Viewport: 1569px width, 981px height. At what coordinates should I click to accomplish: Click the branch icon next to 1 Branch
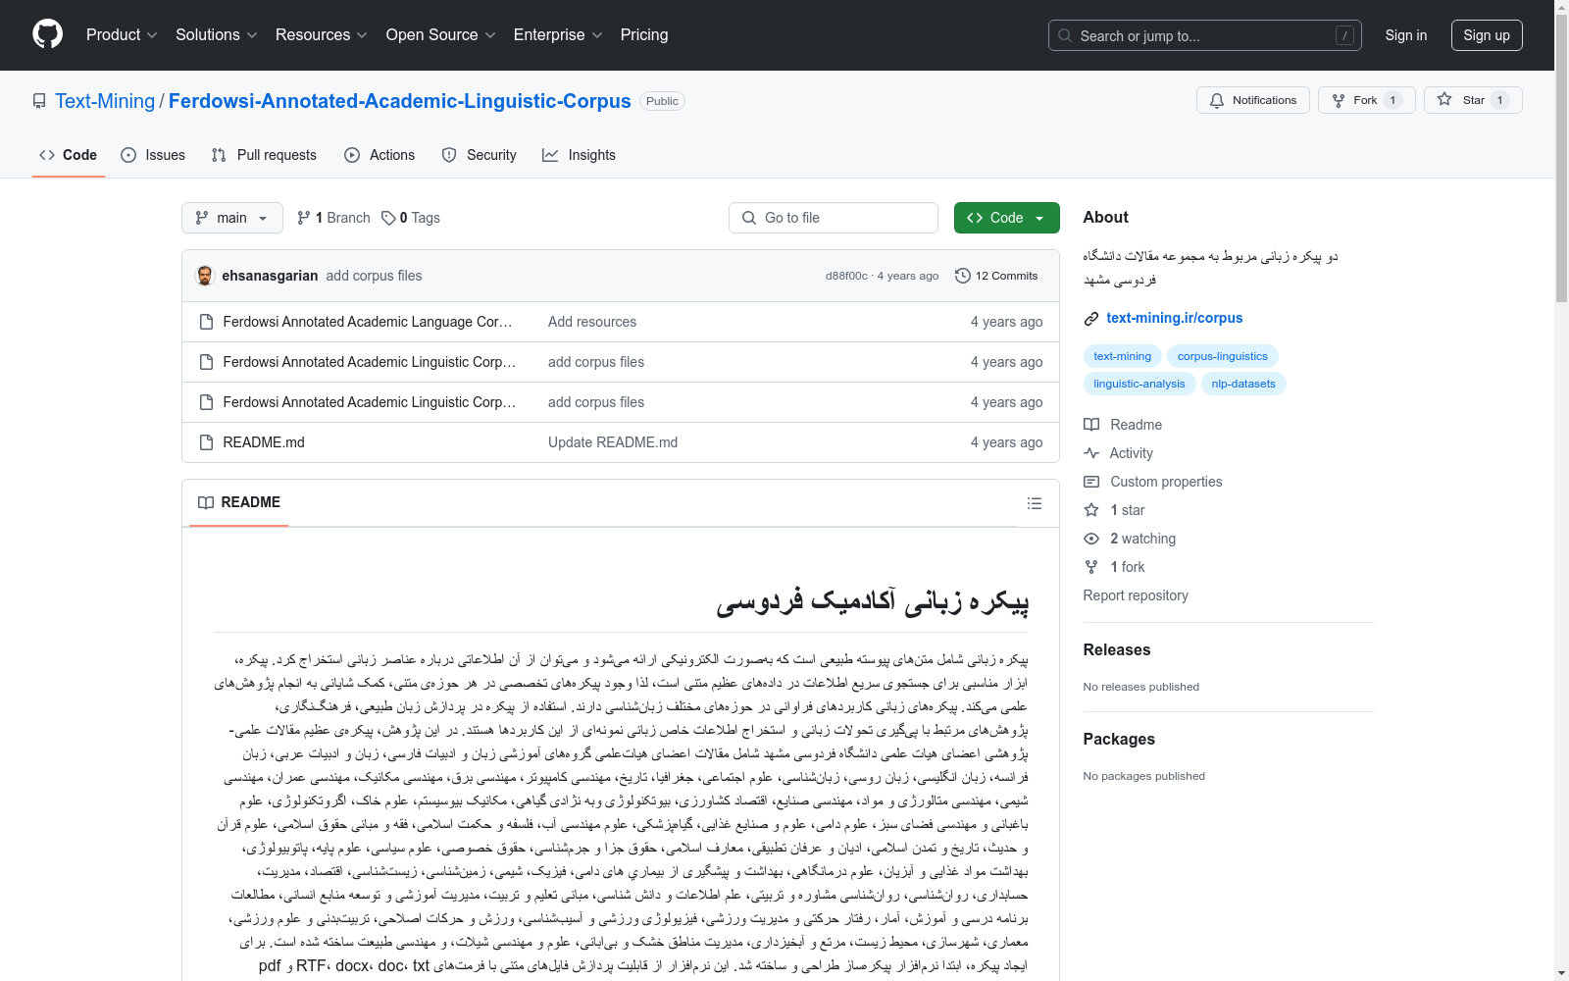tap(304, 218)
